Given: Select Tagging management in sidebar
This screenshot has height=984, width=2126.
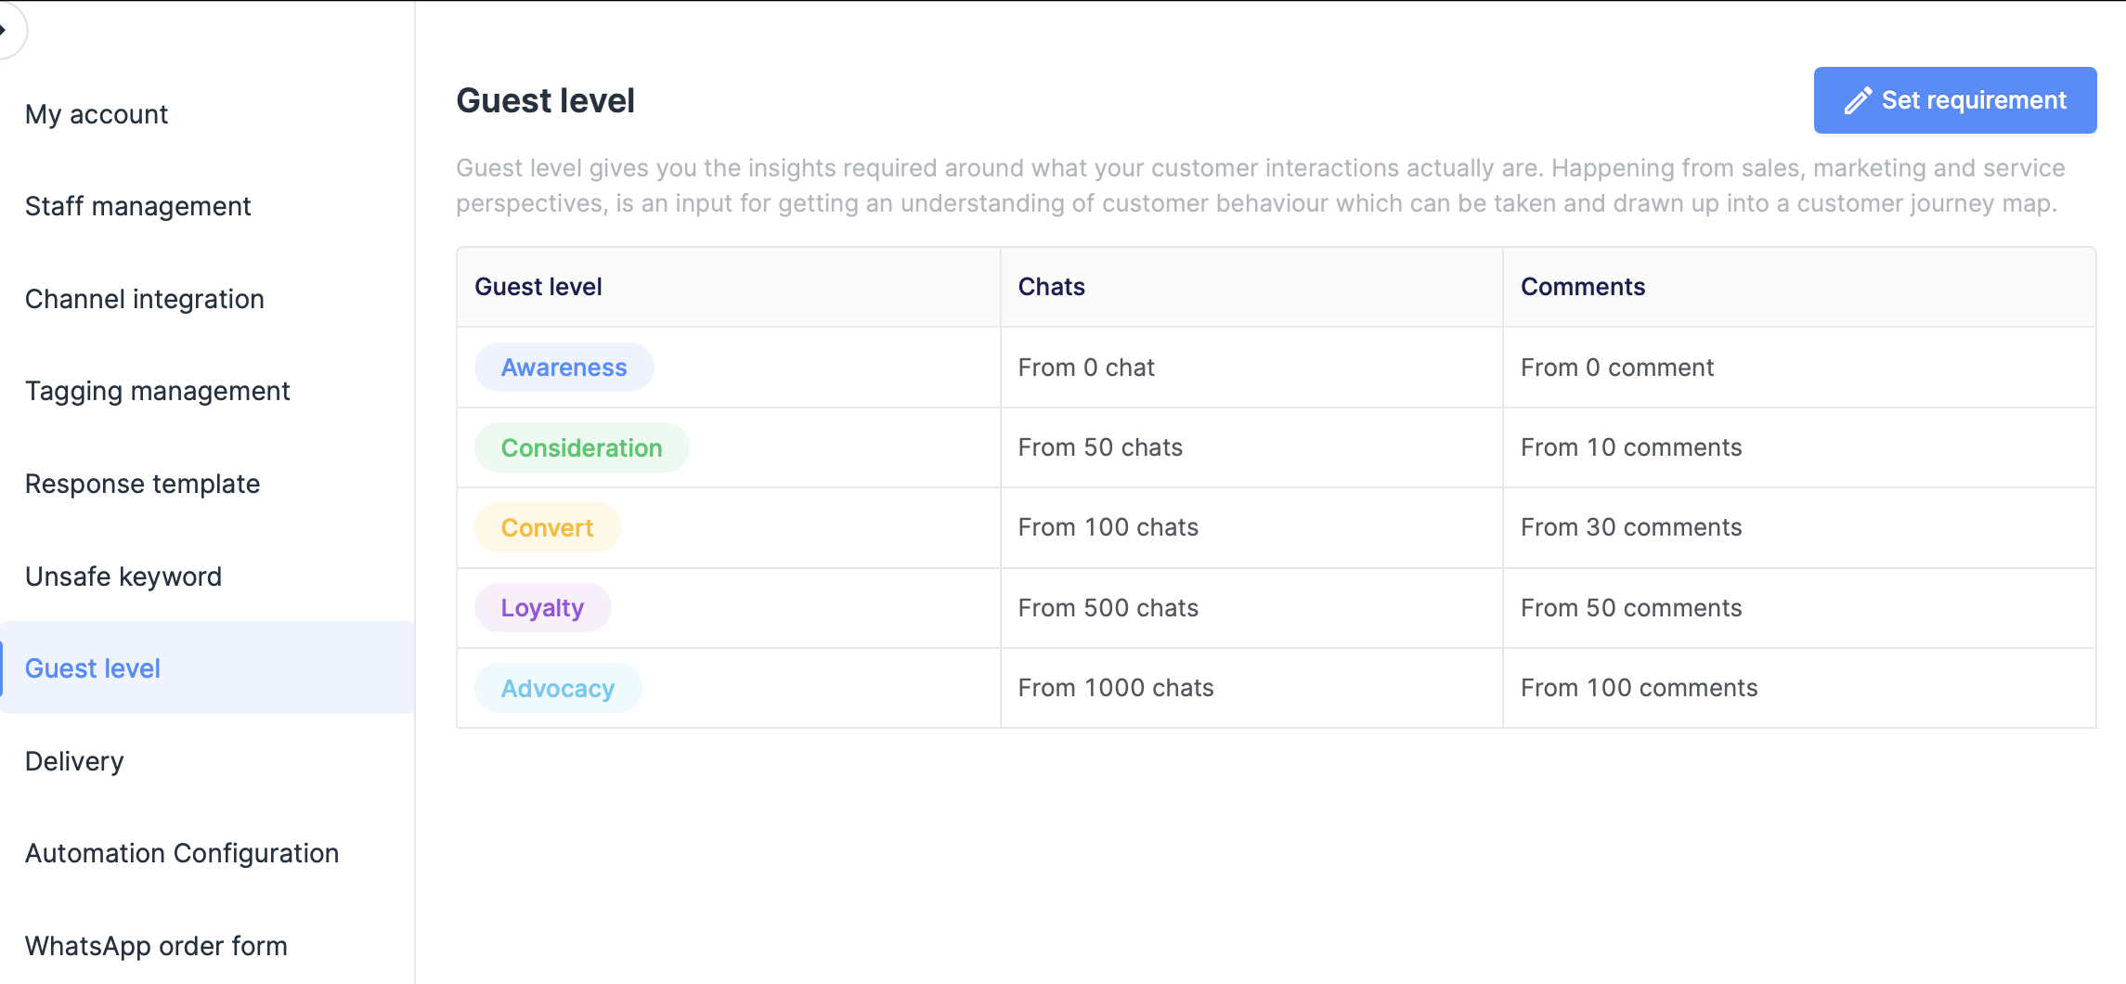Looking at the screenshot, I should (x=158, y=391).
